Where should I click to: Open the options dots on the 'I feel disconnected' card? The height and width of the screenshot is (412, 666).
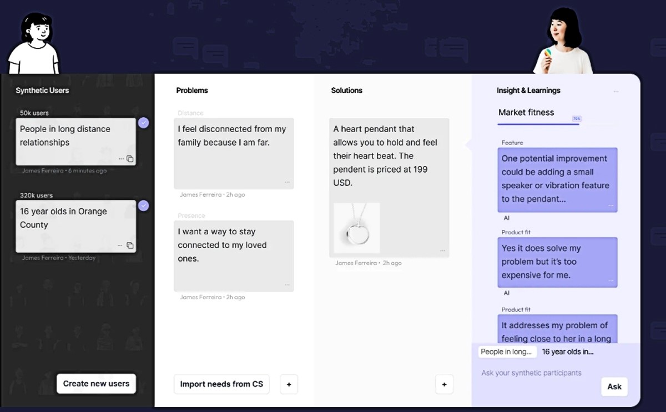tap(287, 182)
